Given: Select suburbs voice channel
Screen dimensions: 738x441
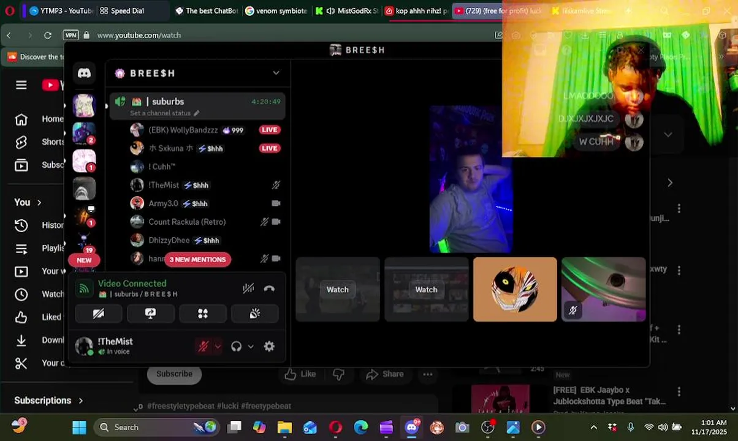Looking at the screenshot, I should point(197,106).
